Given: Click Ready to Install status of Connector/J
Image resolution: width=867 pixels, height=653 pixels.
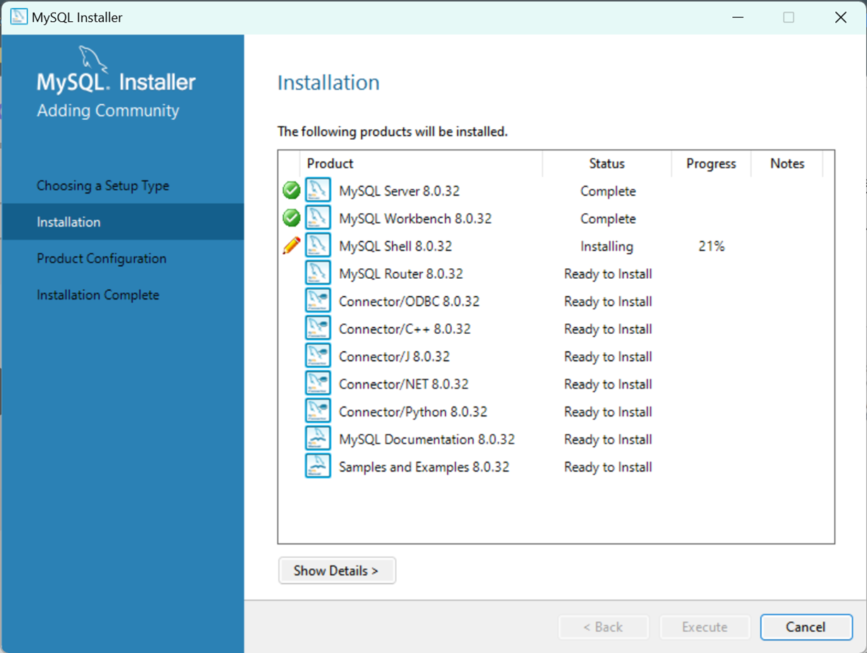Looking at the screenshot, I should pyautogui.click(x=608, y=357).
